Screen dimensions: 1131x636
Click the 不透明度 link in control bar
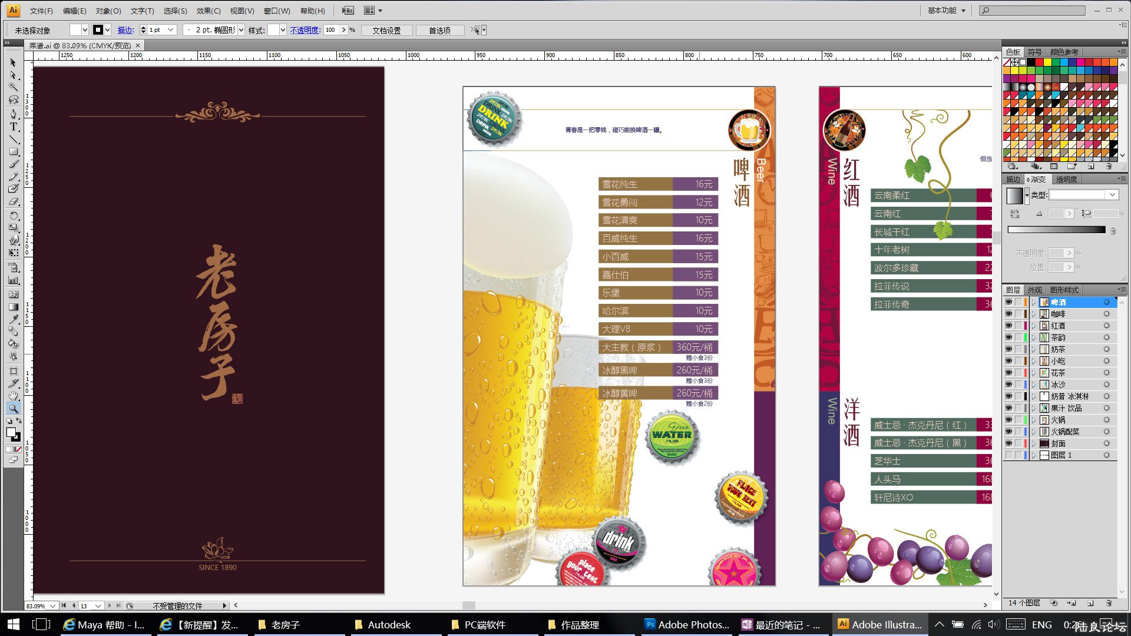pos(305,30)
